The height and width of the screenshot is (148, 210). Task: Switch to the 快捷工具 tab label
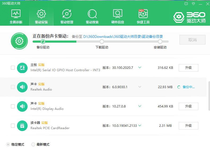143,22
